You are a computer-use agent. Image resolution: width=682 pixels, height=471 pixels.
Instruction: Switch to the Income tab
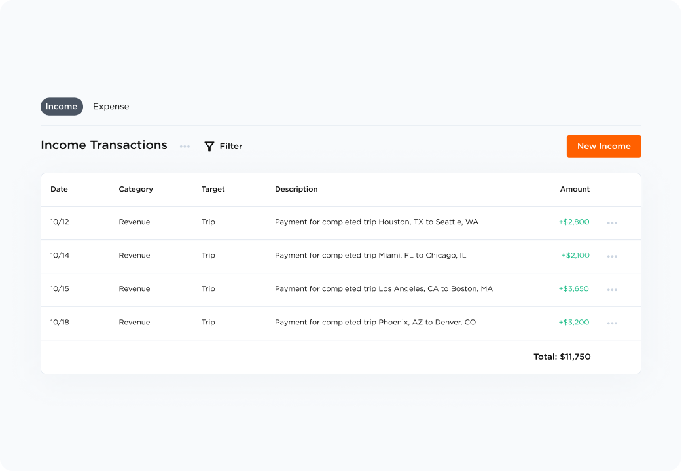(x=62, y=107)
